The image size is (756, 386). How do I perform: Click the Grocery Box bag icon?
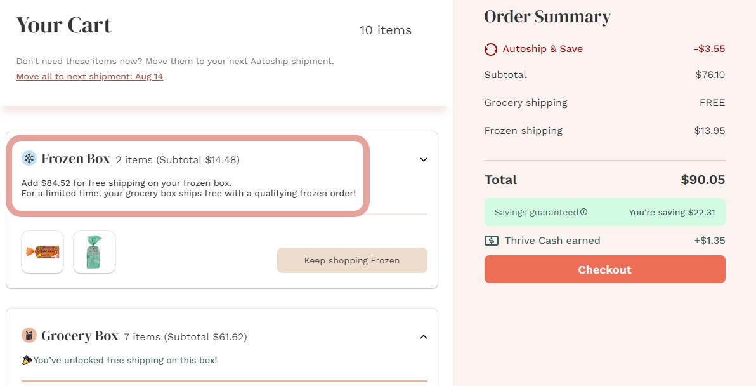(29, 335)
